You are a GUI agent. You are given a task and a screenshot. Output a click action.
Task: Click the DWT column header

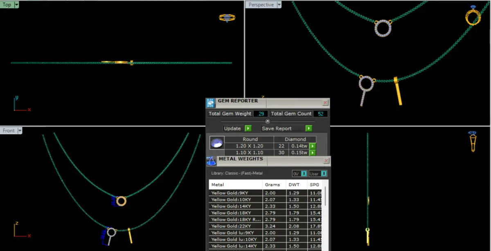[297, 185]
